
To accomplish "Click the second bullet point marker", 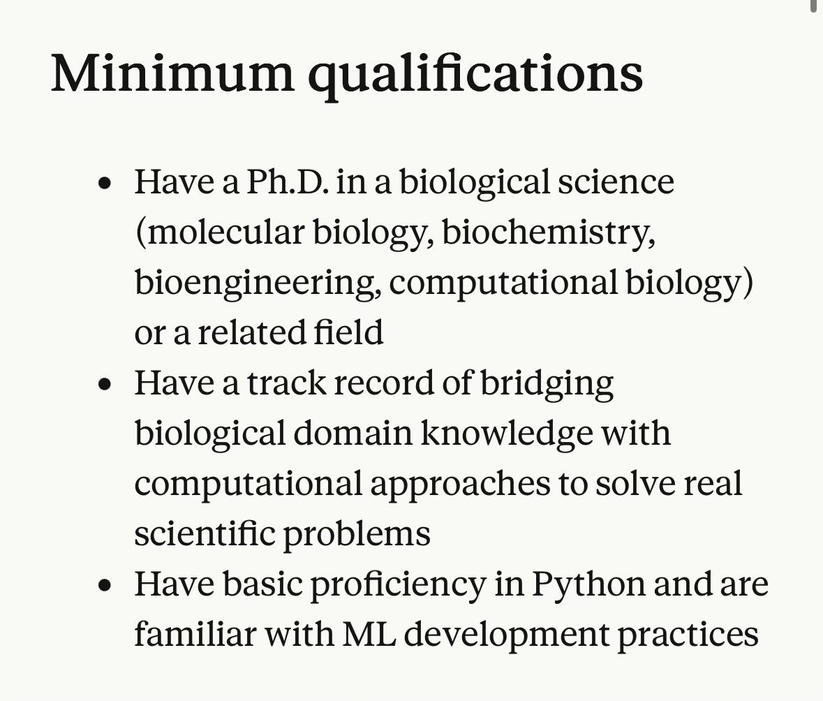I will (x=105, y=385).
